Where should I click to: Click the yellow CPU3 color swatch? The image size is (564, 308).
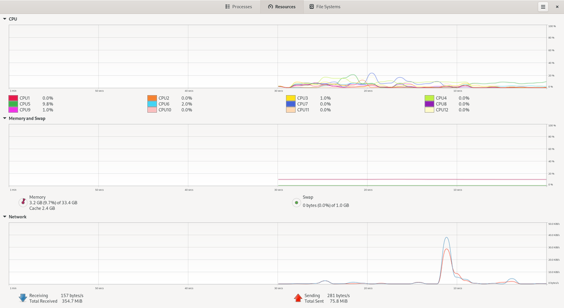[x=290, y=98]
